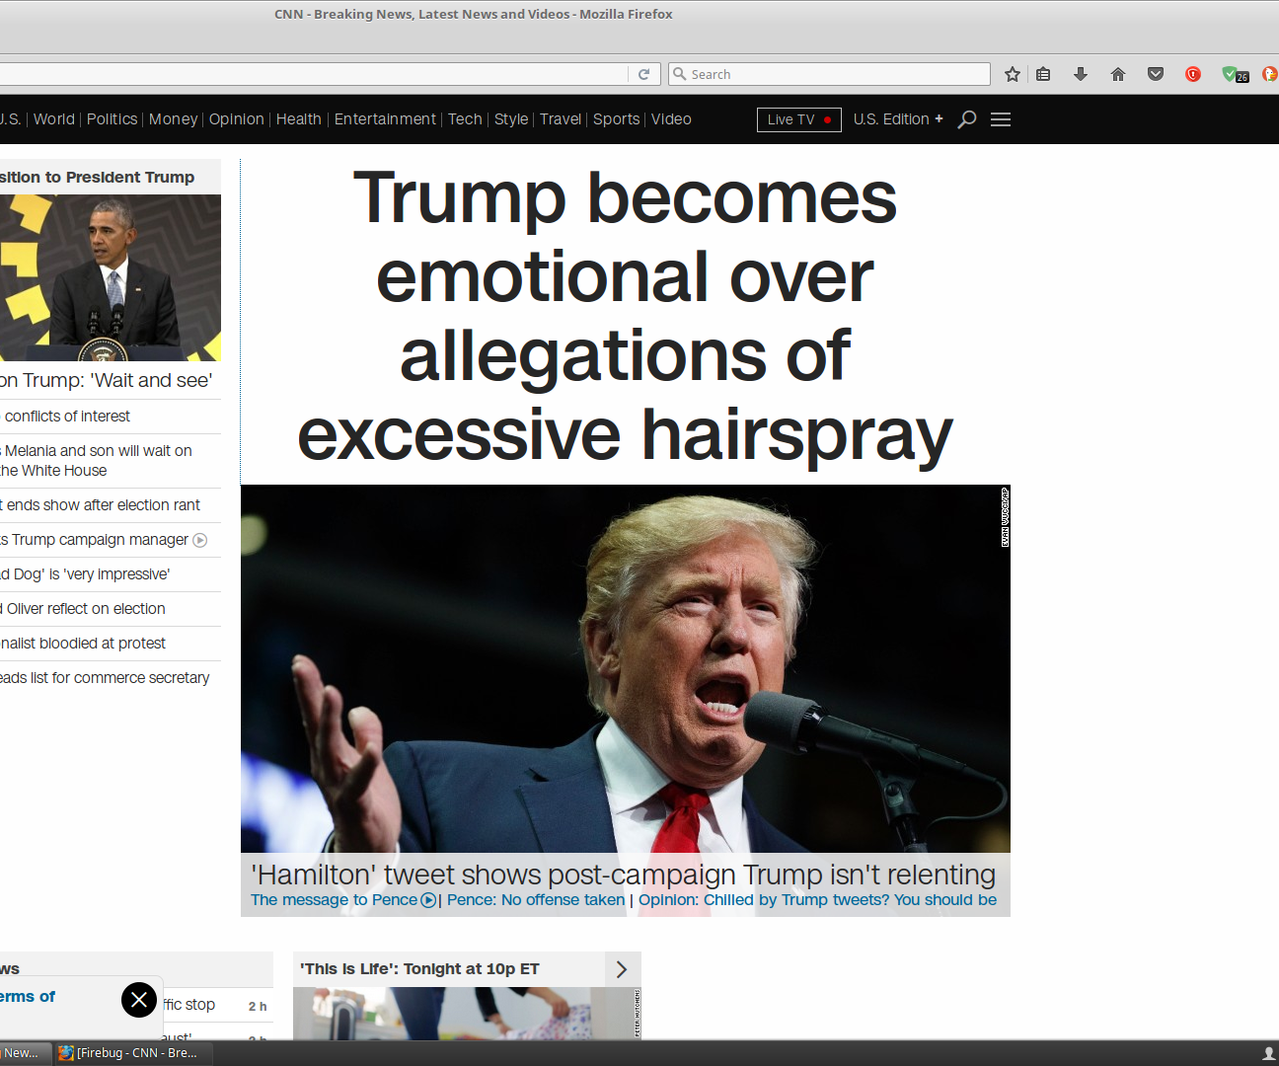Open the user icon in the system panel
The image size is (1279, 1066).
[1269, 1053]
